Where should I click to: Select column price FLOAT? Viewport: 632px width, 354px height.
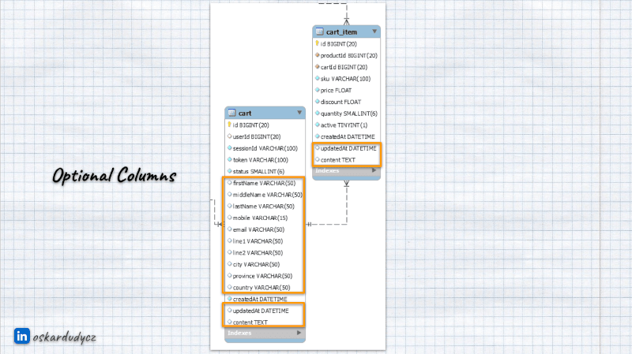pyautogui.click(x=337, y=91)
